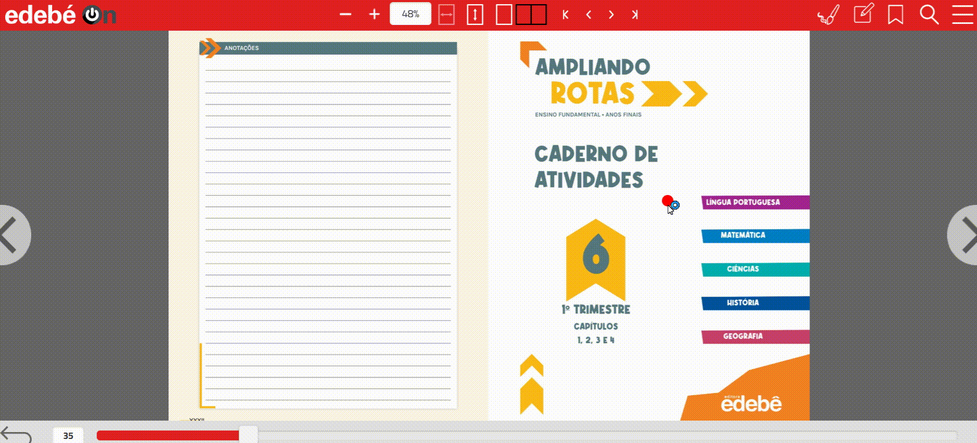Viewport: 977px width, 443px height.
Task: Zoom in with the plus icon
Action: [374, 15]
